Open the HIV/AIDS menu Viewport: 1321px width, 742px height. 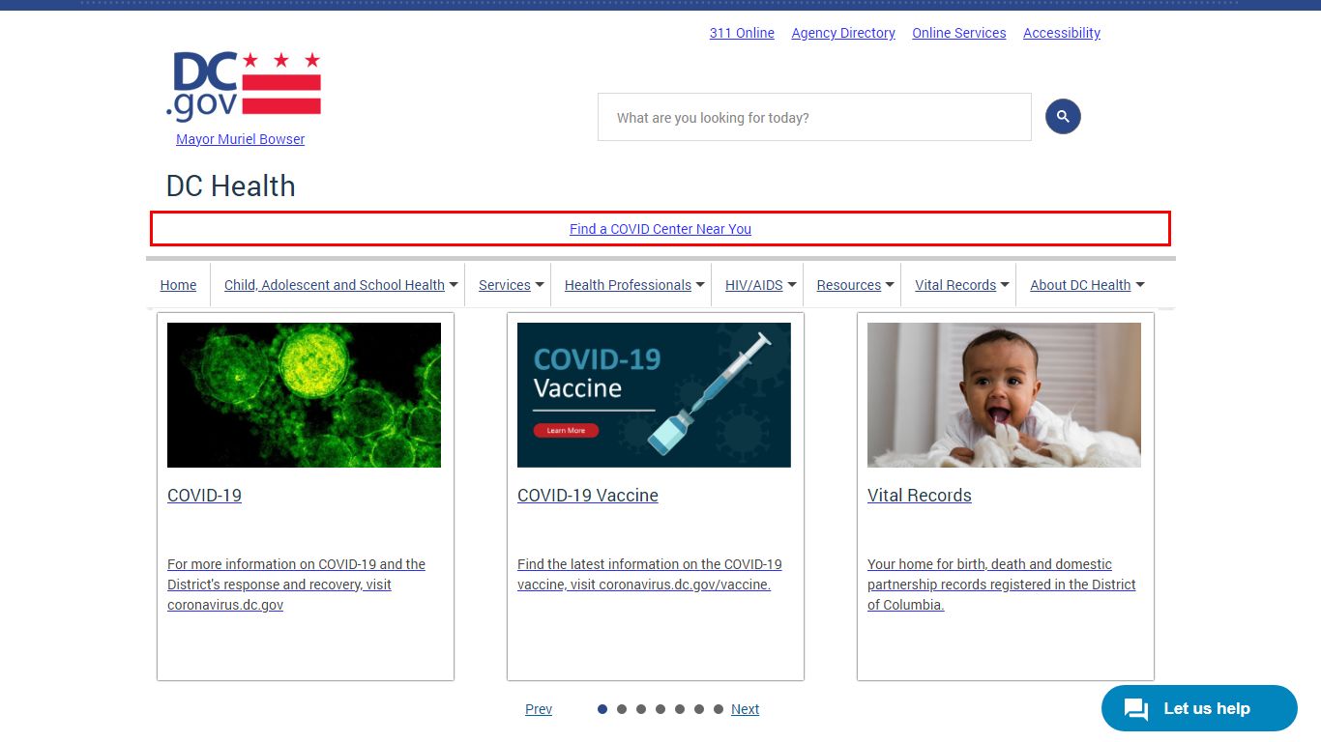[x=754, y=285]
